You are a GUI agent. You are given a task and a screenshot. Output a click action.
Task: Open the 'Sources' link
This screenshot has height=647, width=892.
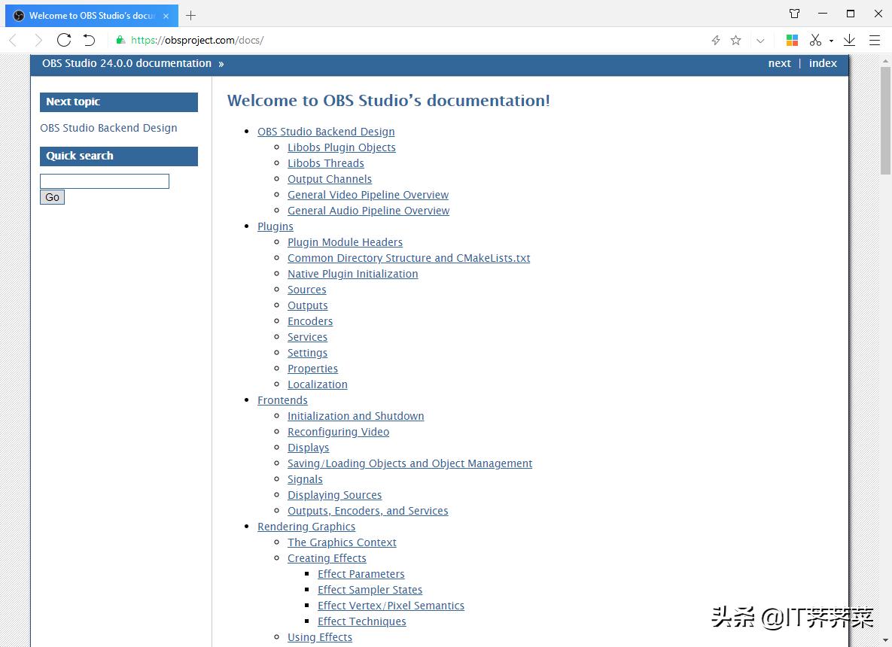pyautogui.click(x=306, y=290)
